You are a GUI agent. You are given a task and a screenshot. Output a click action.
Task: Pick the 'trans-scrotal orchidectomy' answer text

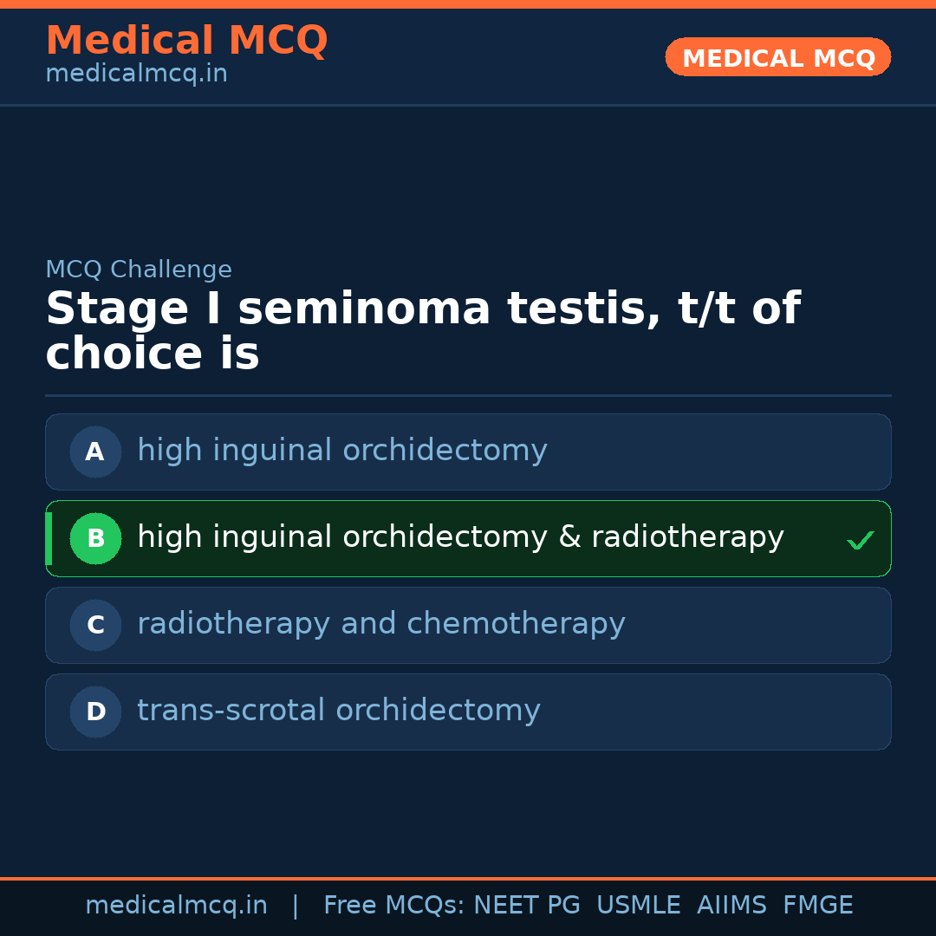338,711
